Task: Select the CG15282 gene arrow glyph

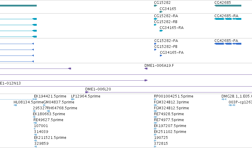Action: click(155, 6)
